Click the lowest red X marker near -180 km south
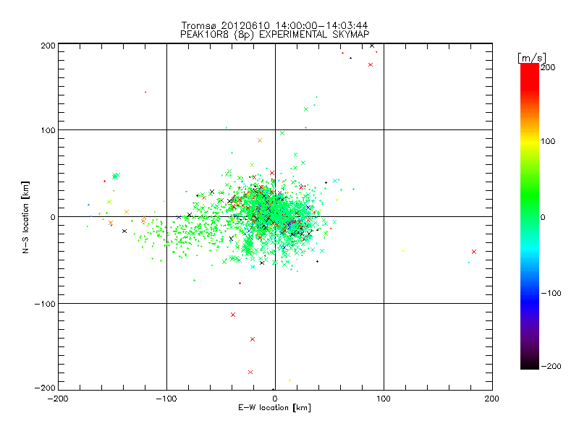Viewport: 579px width, 434px height. (x=250, y=372)
